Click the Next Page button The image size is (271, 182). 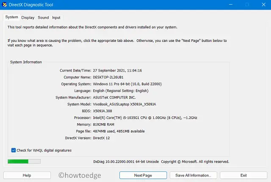click(143, 175)
